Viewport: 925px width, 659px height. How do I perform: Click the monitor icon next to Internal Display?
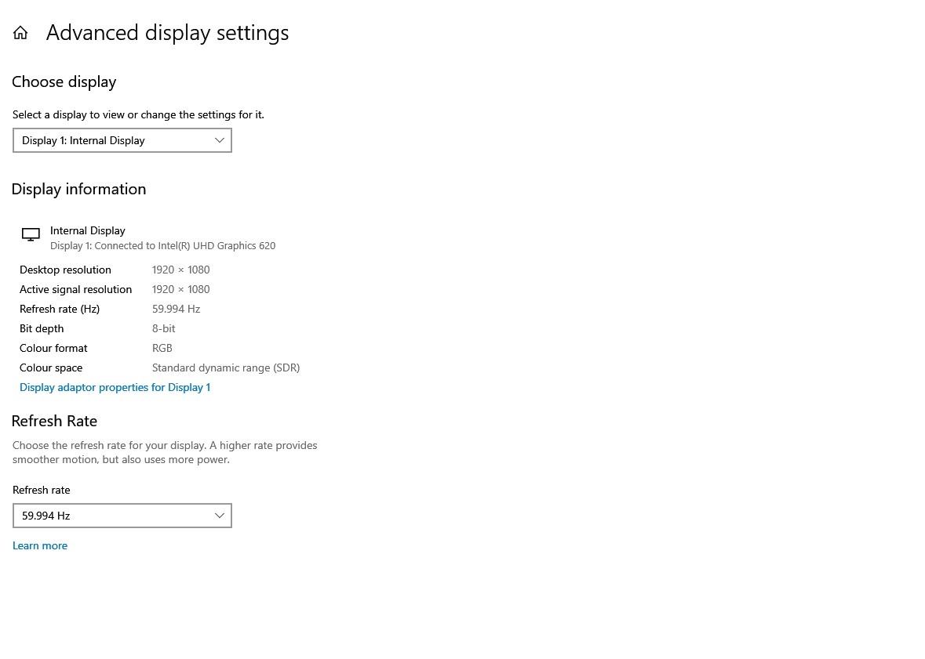pyautogui.click(x=31, y=234)
